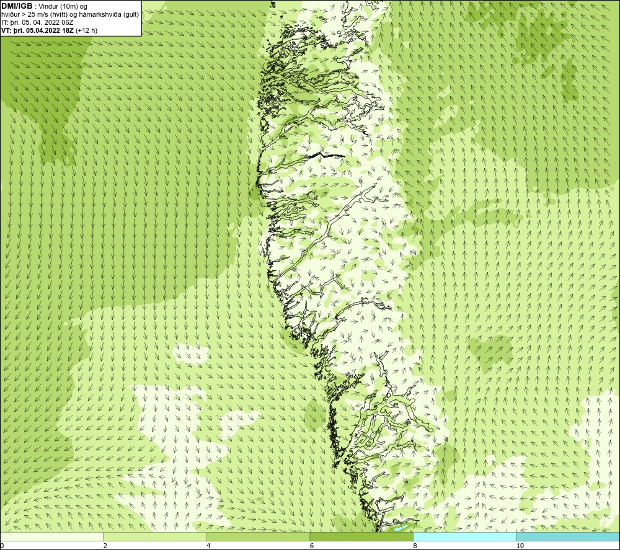Click the 4–6 medium green scale segment

(258, 536)
